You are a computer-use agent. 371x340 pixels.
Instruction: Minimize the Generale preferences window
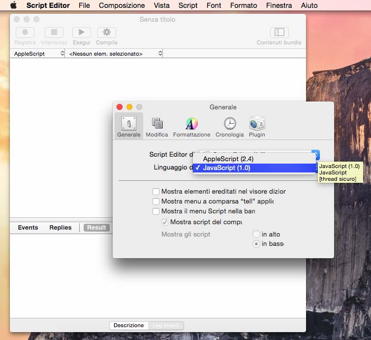(129, 107)
